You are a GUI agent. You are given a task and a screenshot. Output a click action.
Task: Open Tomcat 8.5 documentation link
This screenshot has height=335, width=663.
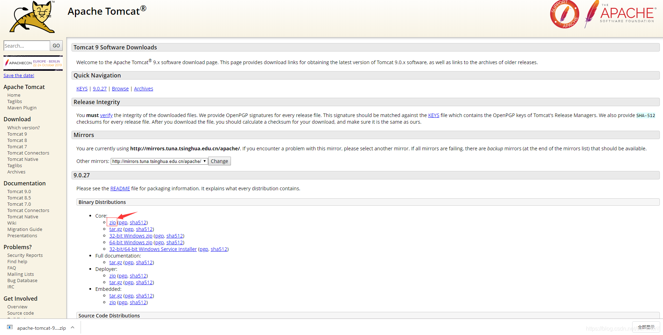click(19, 198)
